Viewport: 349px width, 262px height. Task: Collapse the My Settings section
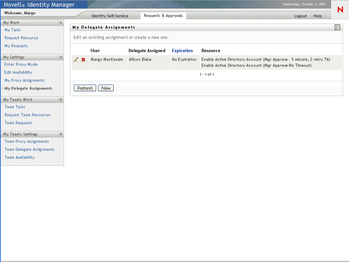(61, 57)
